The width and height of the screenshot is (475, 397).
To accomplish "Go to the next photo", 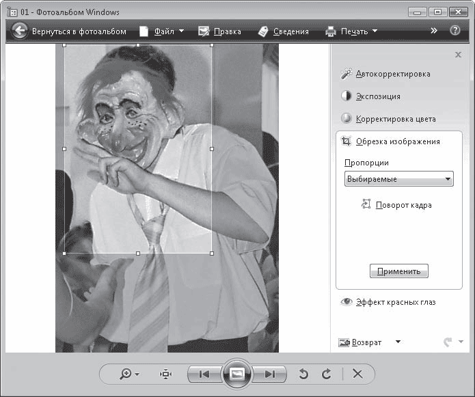I will [x=270, y=374].
